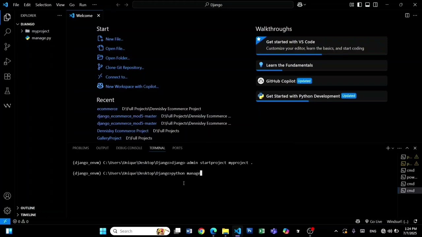Toggle Primary Side Bar visibility
Viewport: 422px width, 237px height.
point(360,5)
